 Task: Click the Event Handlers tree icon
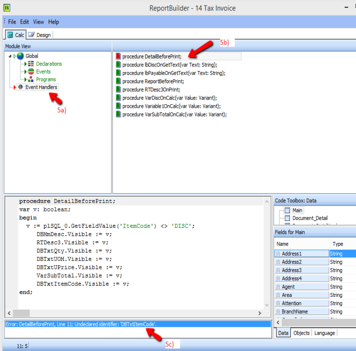click(20, 87)
